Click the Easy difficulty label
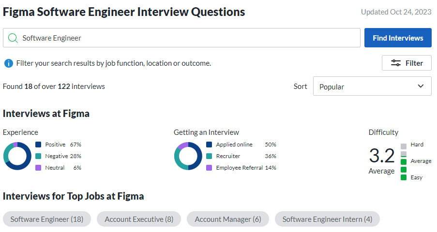 click(x=416, y=177)
